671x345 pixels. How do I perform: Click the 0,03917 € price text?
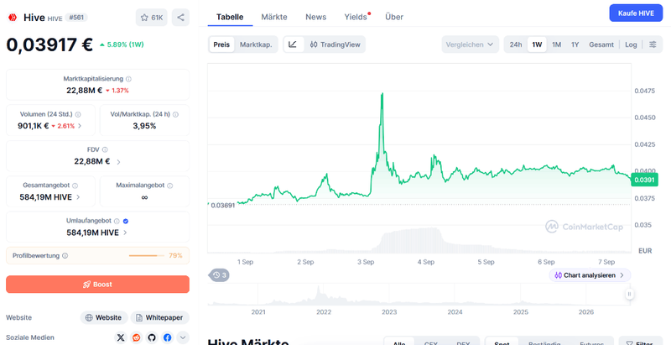[x=49, y=44]
